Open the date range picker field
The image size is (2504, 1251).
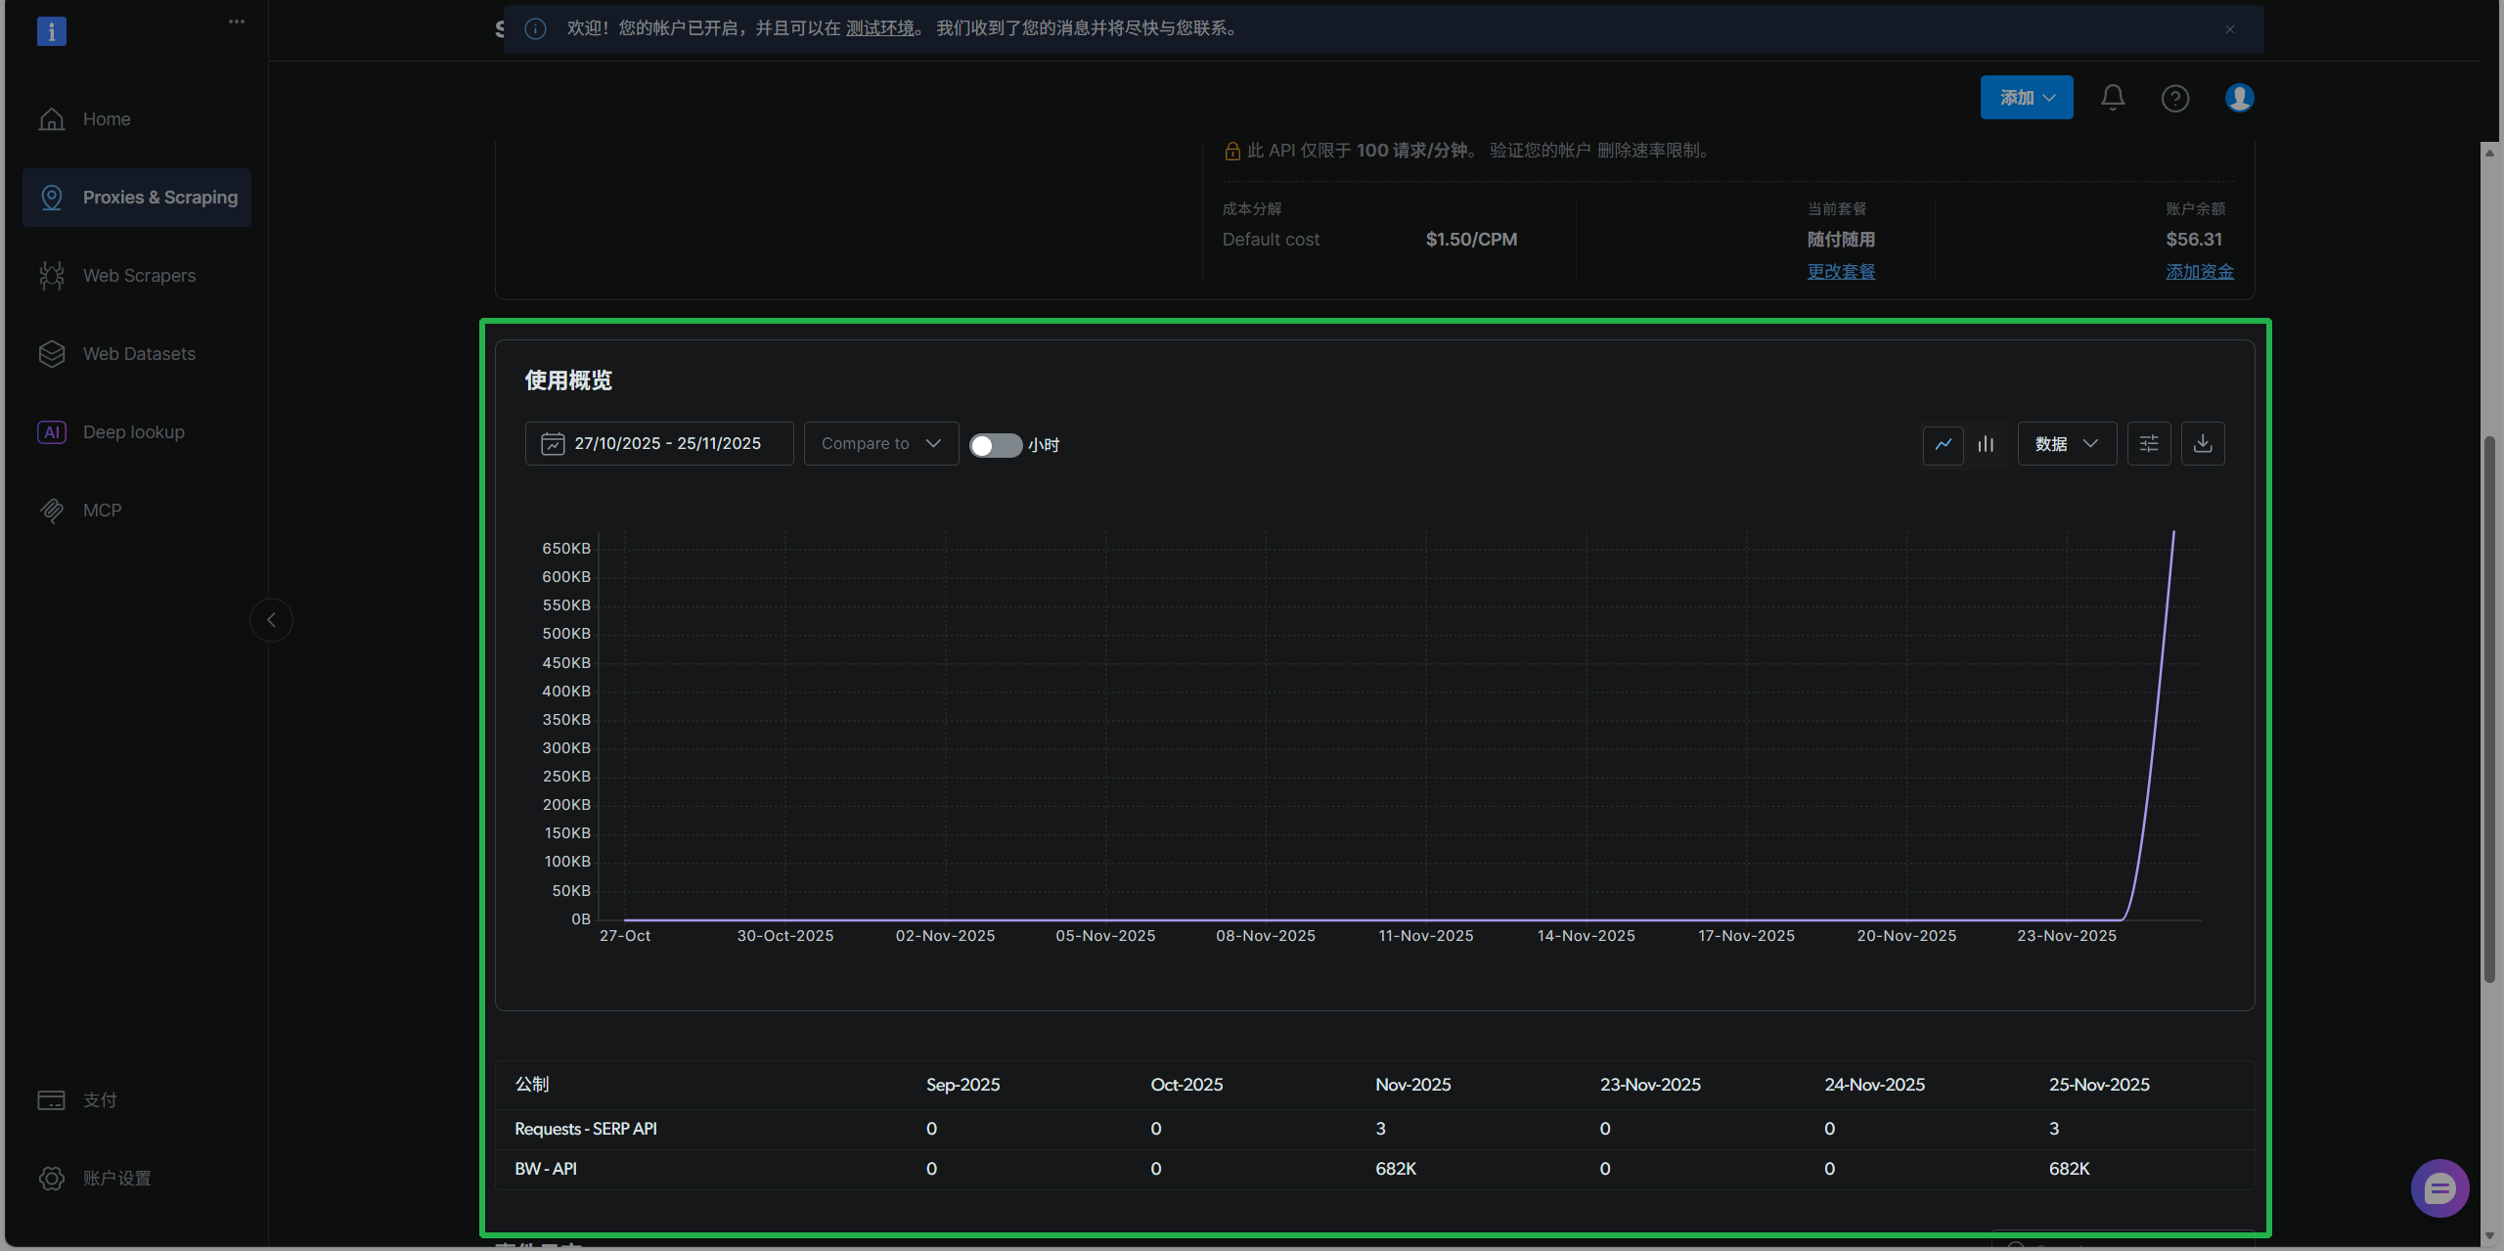(659, 444)
